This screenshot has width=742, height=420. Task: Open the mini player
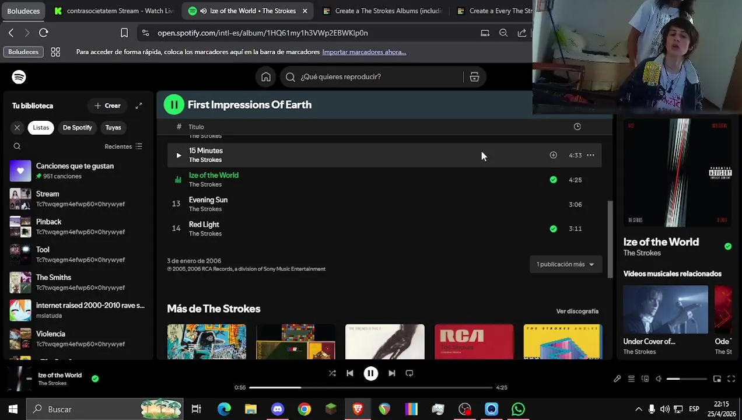[717, 379]
